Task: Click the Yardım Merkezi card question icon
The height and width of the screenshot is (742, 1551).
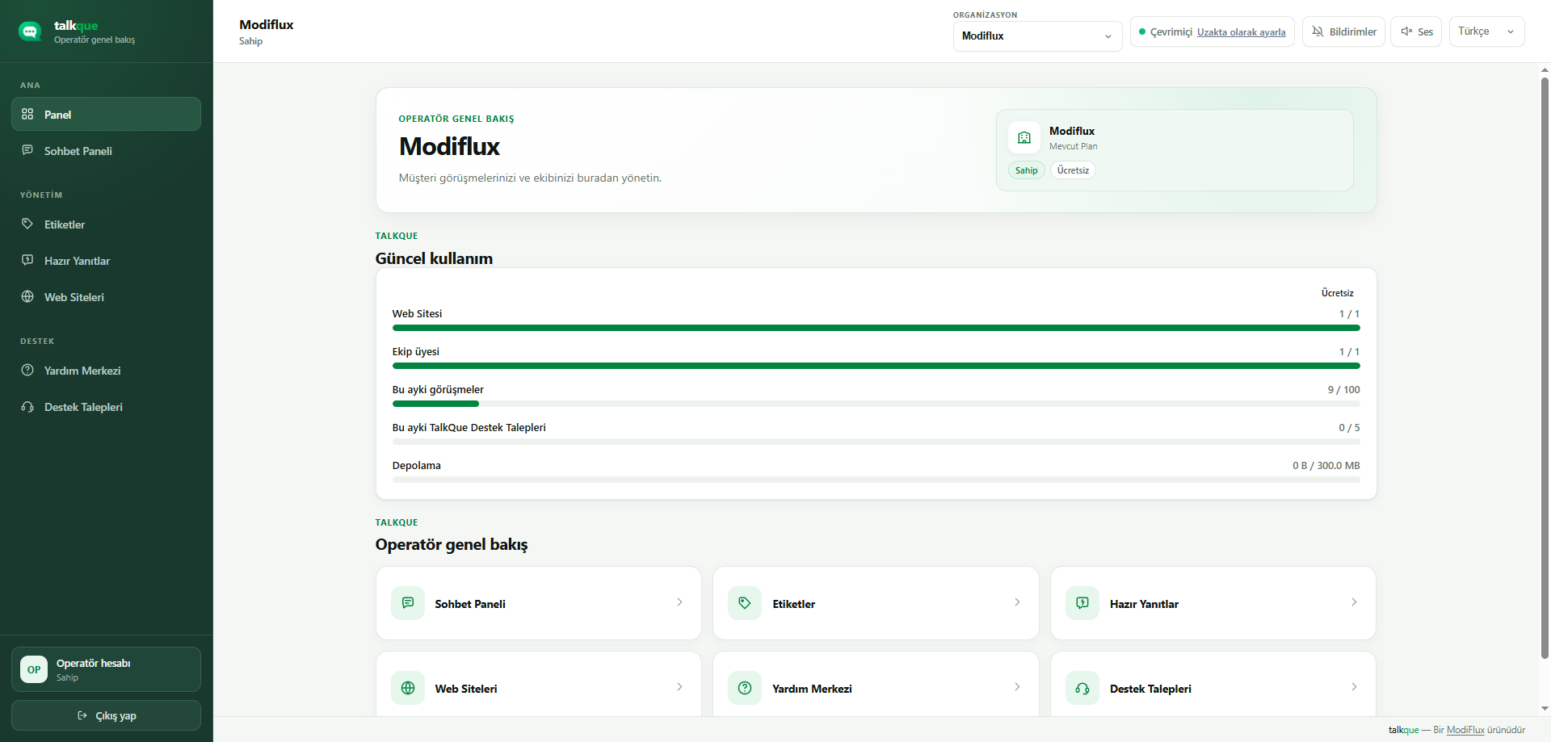Action: coord(745,688)
